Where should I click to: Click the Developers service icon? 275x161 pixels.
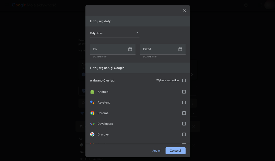click(x=92, y=124)
